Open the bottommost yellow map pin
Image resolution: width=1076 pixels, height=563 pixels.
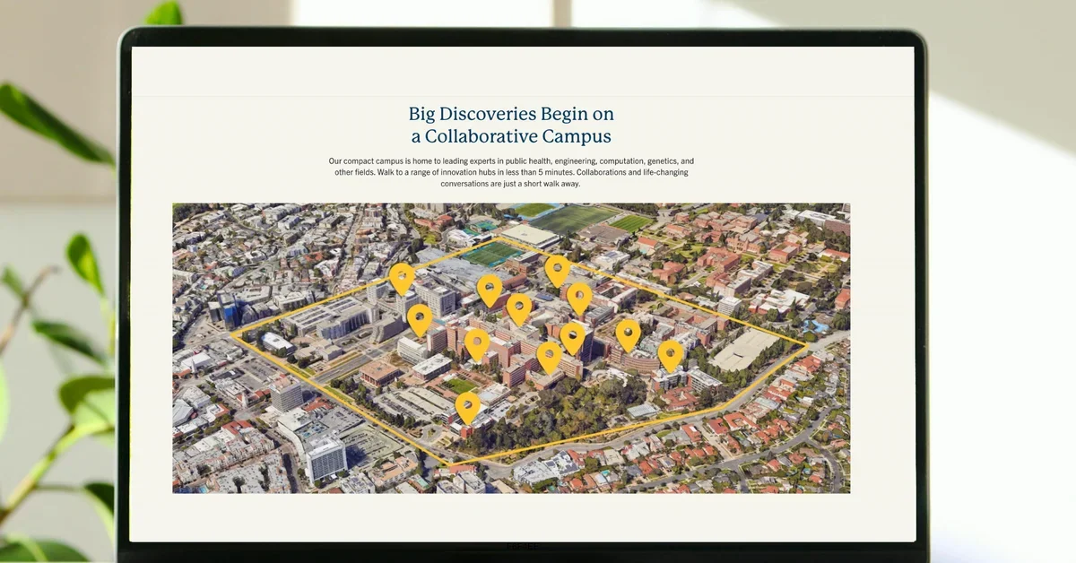467,406
